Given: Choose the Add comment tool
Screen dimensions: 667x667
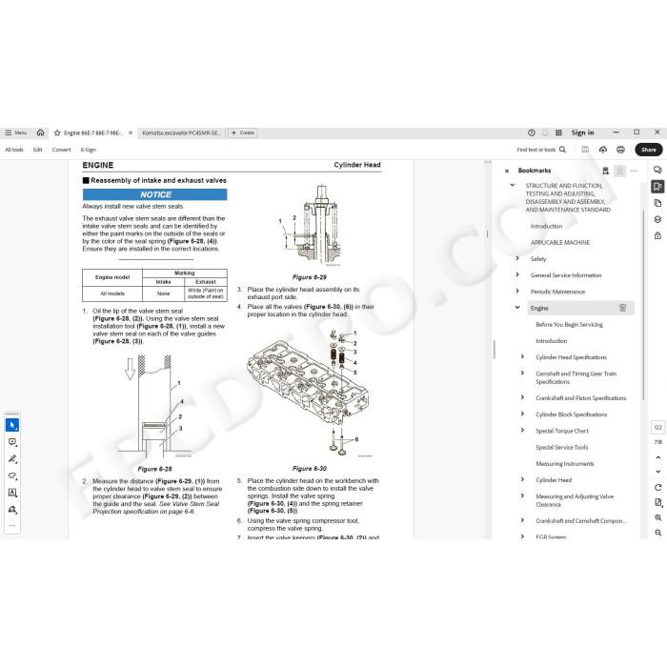Looking at the screenshot, I should (x=12, y=442).
